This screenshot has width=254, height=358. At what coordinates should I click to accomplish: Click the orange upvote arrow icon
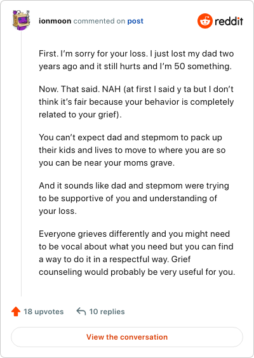16,312
